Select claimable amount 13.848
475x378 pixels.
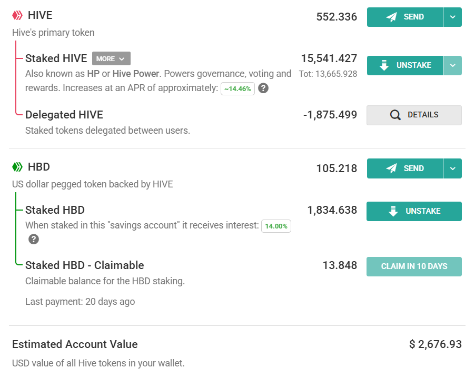pos(340,265)
